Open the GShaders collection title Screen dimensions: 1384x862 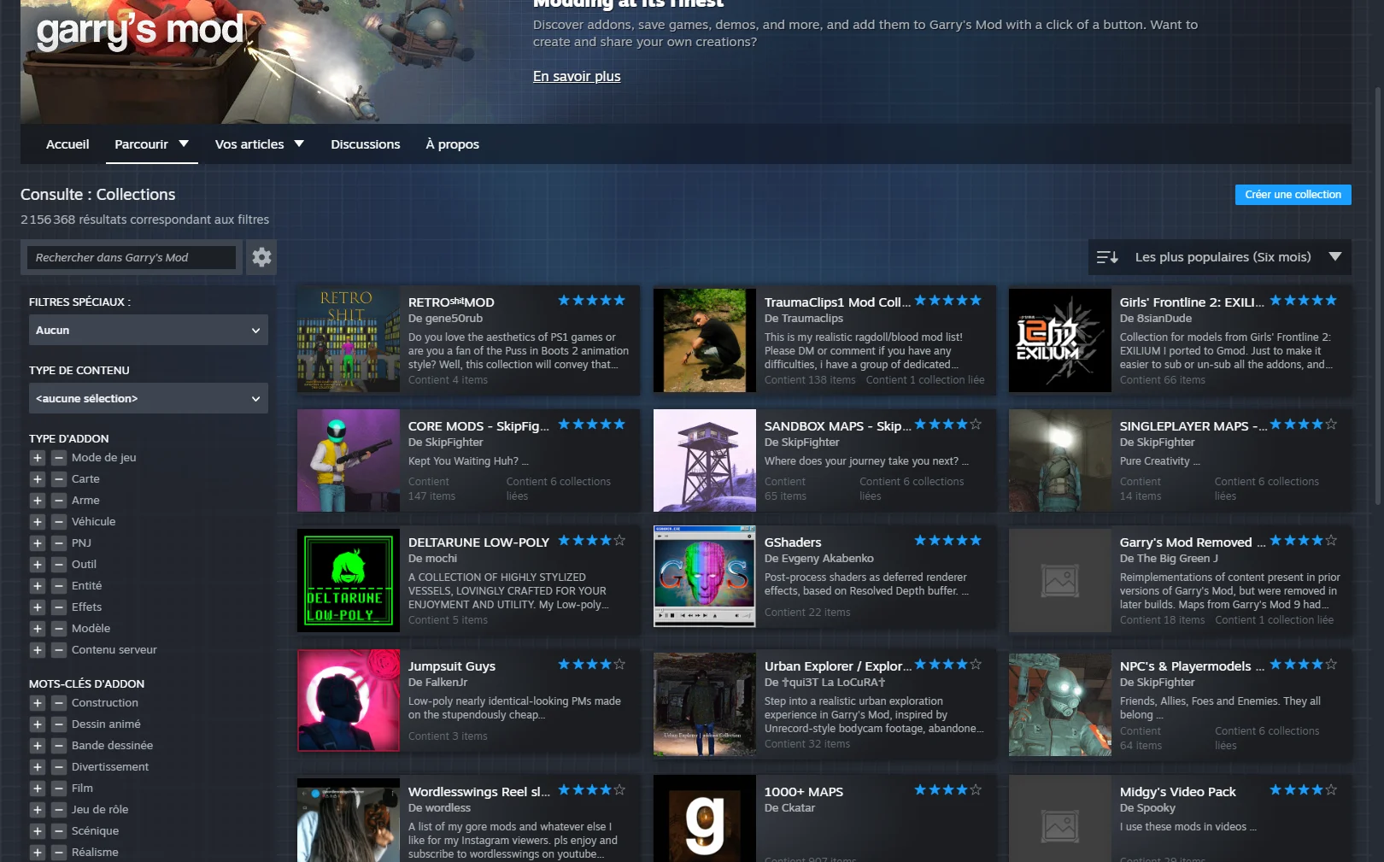(x=793, y=542)
